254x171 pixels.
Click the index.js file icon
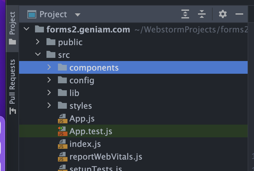point(62,144)
